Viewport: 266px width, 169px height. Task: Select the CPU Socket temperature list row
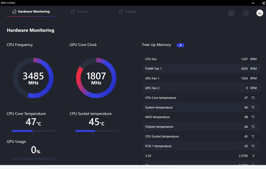(201, 136)
